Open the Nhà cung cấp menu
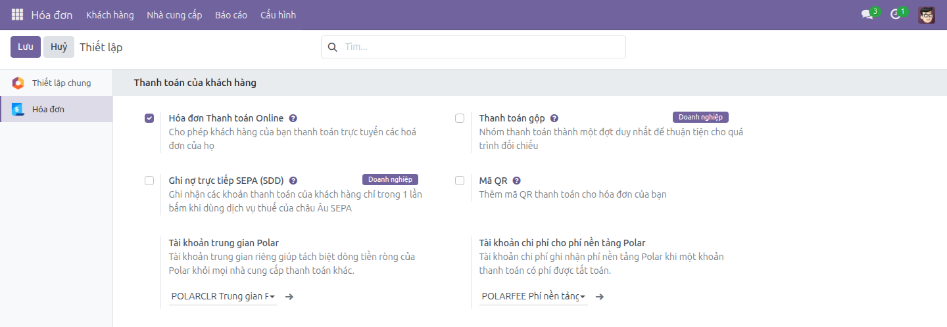Viewport: 947px width, 327px height. pos(174,14)
